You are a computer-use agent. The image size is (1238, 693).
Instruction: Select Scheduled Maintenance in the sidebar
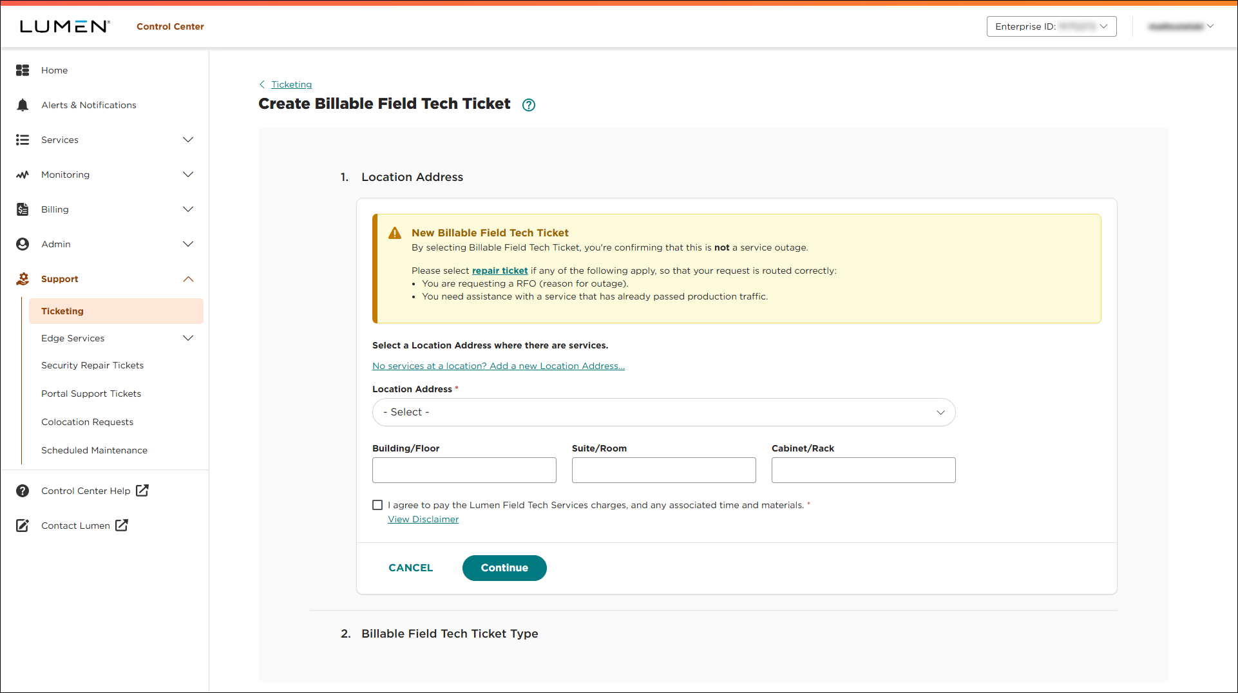pos(94,450)
